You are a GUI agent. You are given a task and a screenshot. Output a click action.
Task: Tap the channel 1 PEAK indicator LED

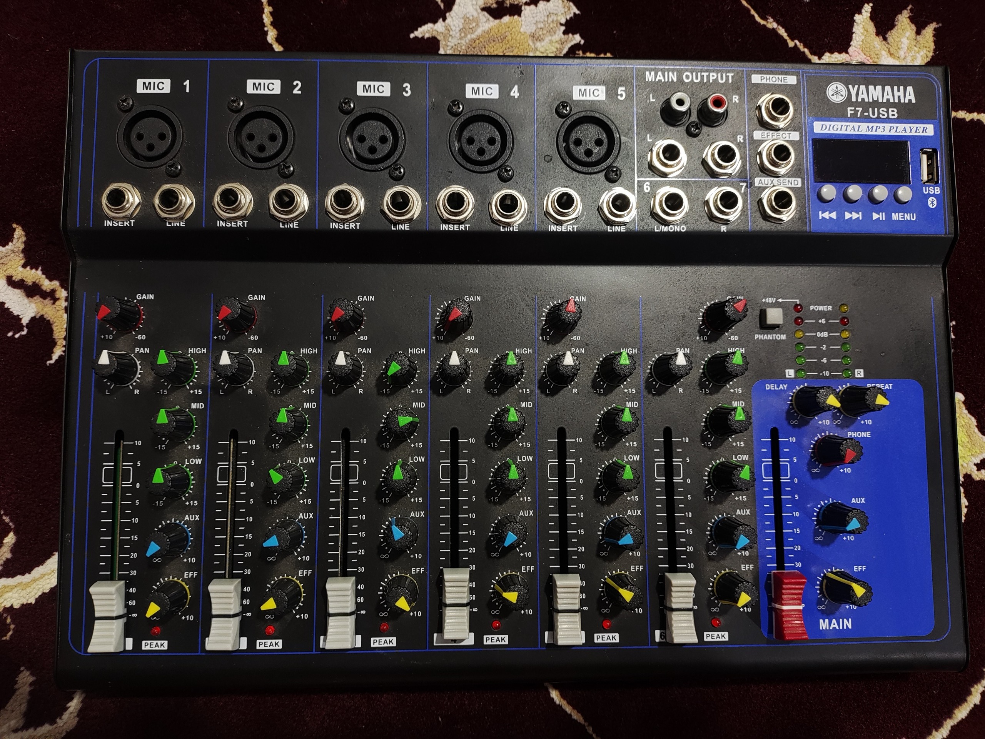155,631
